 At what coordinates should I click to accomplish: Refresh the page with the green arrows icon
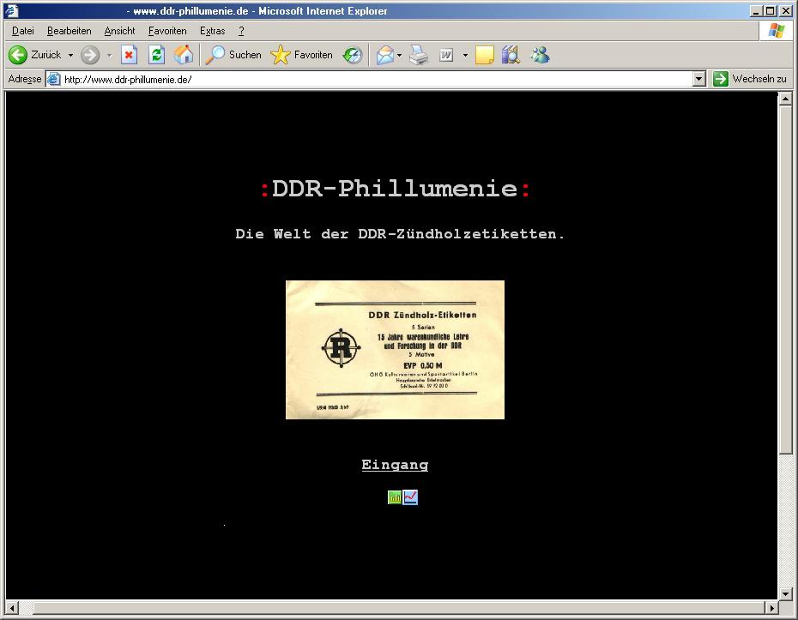pyautogui.click(x=156, y=55)
